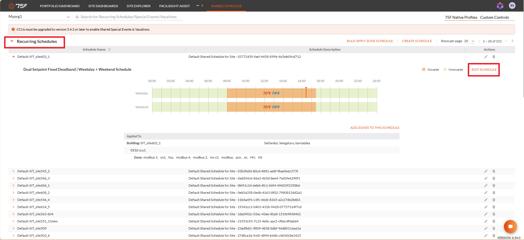Collapse the Recurring Schedules section
Screen dimensions: 524x240
(x=12, y=41)
